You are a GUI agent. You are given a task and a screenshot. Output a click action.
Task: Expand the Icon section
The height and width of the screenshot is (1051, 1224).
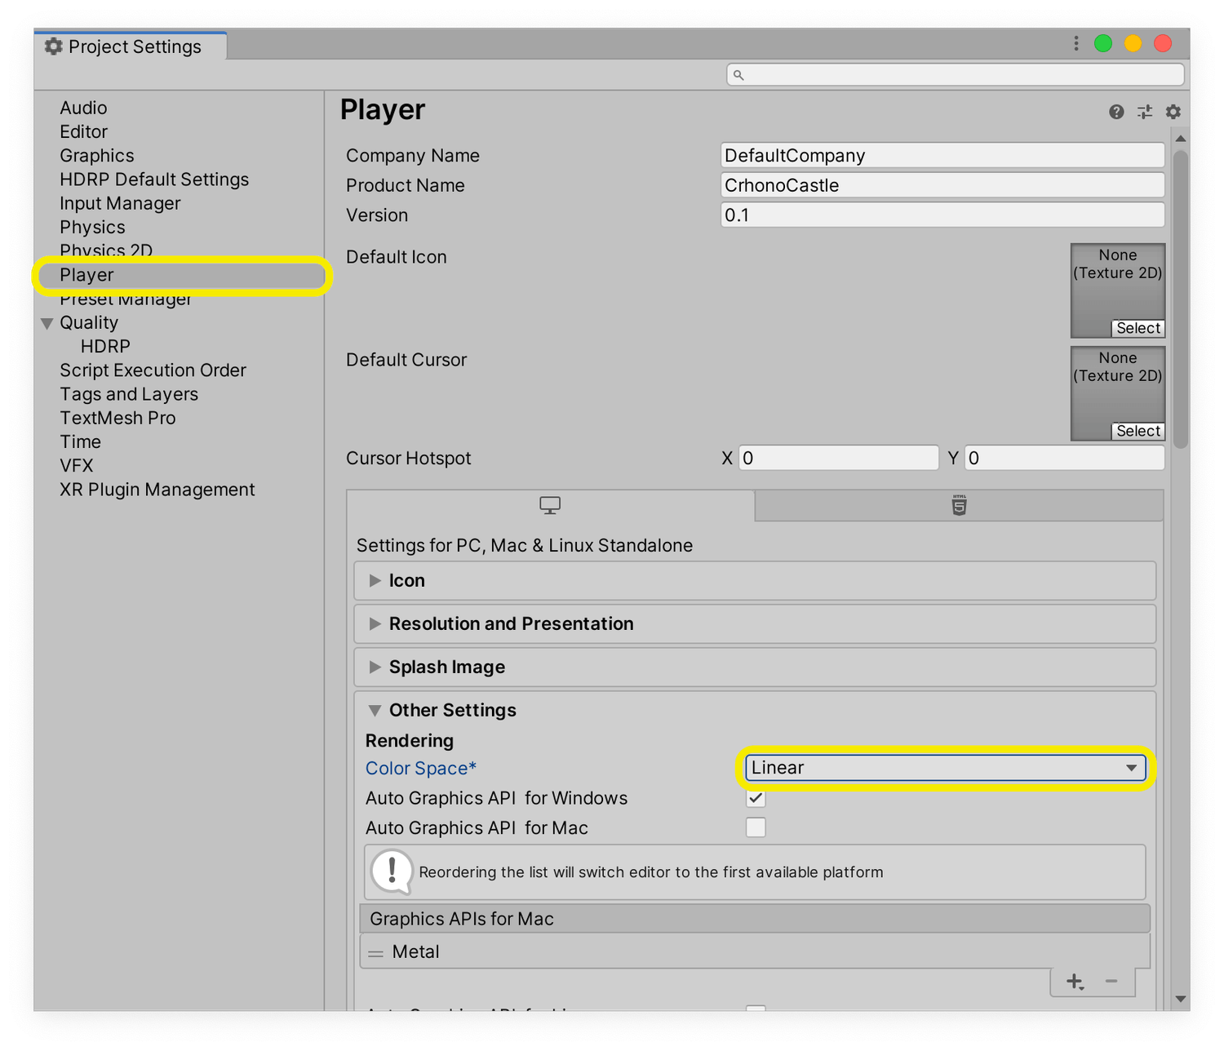[375, 581]
